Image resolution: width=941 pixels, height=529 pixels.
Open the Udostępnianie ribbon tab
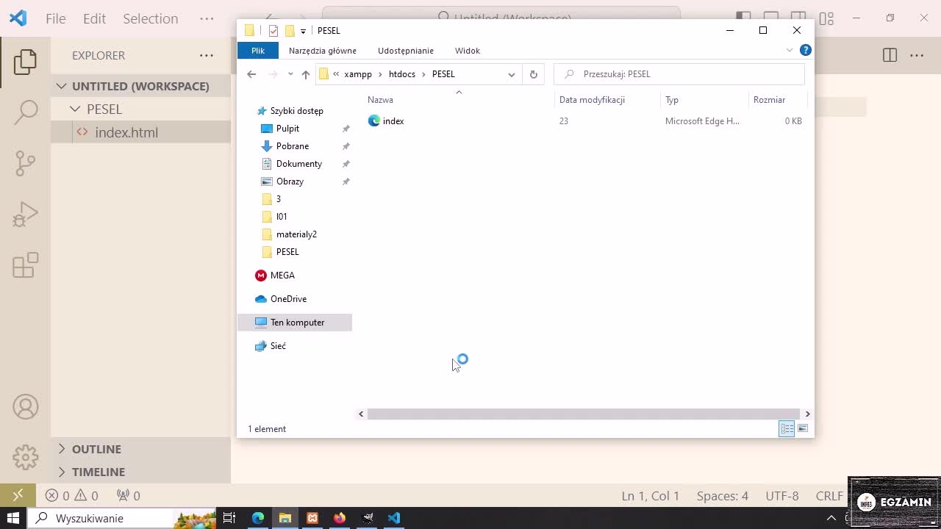[406, 50]
